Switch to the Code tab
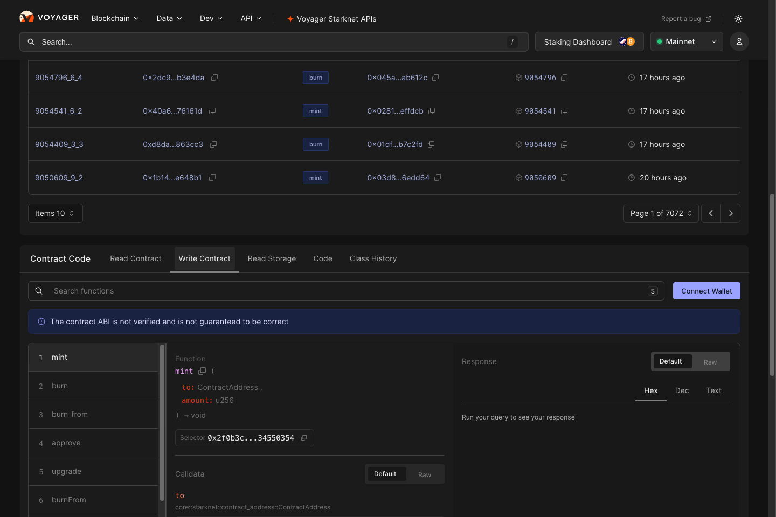Image resolution: width=776 pixels, height=517 pixels. (x=323, y=258)
